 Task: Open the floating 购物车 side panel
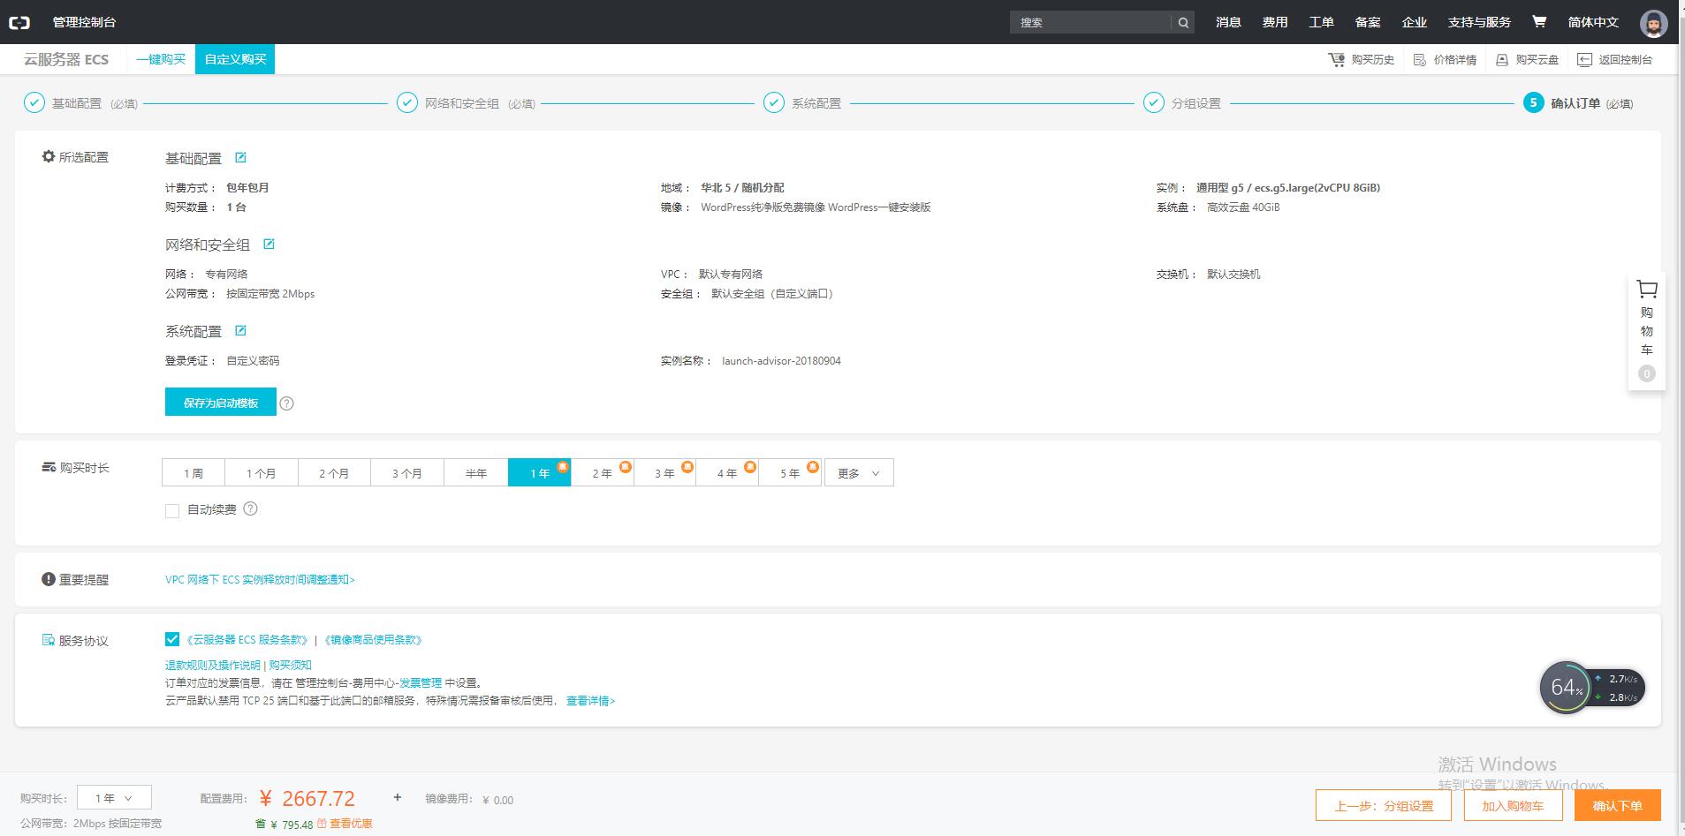(1646, 331)
